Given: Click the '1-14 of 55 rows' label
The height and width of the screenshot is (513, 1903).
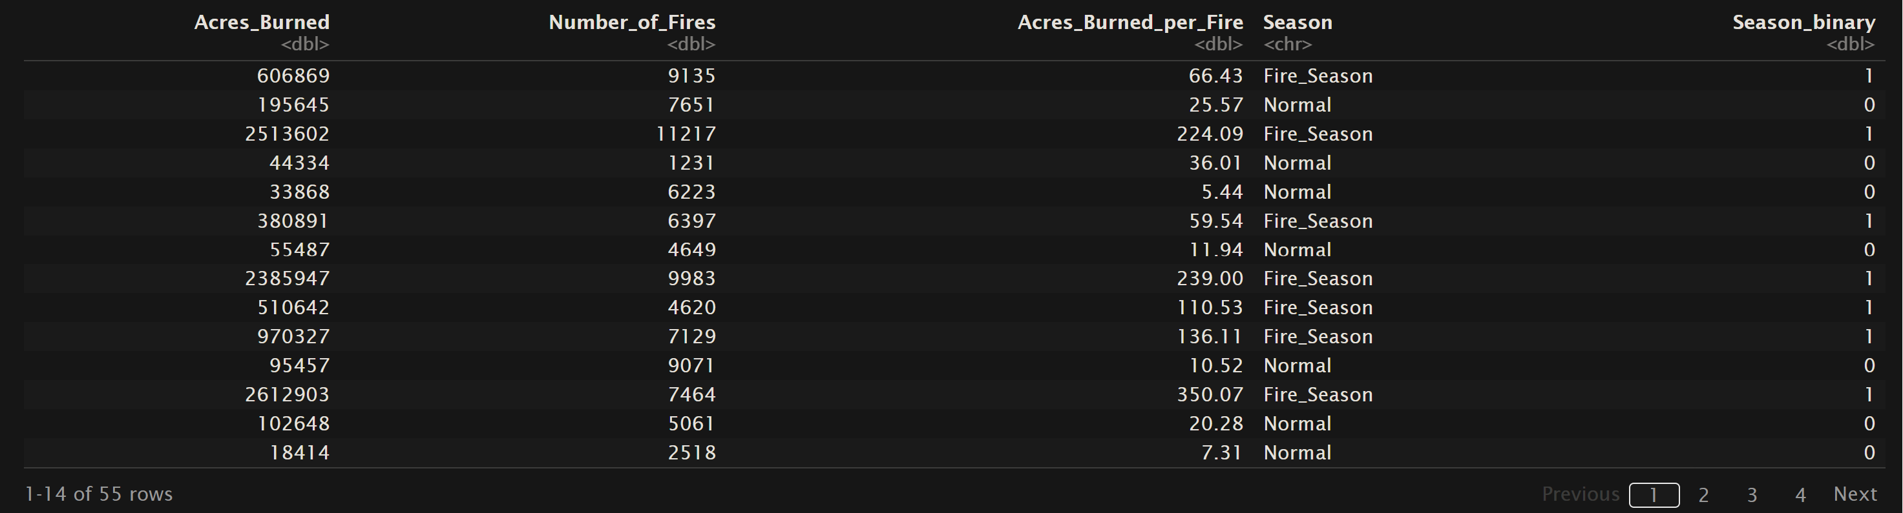Looking at the screenshot, I should pyautogui.click(x=98, y=494).
